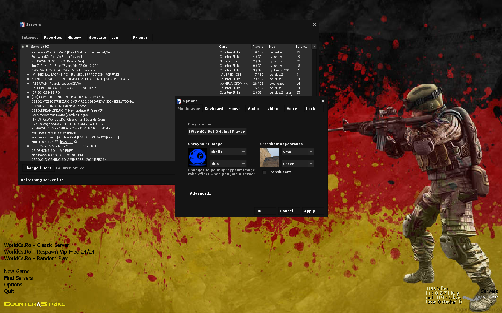Click the shield icon next to [RESPAWN] Atlantis.LeagueCS.Ro
Viewport: 502px width, 313px height.
28,84
